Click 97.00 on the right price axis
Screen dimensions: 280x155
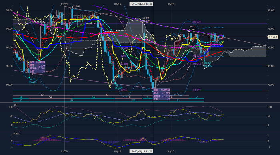point(270,47)
